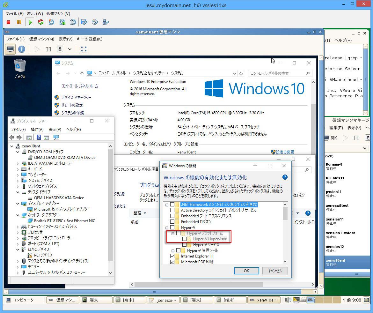Reset the VM using the red-green reset icon
Screen dimensions: 373x313
click(x=41, y=22)
